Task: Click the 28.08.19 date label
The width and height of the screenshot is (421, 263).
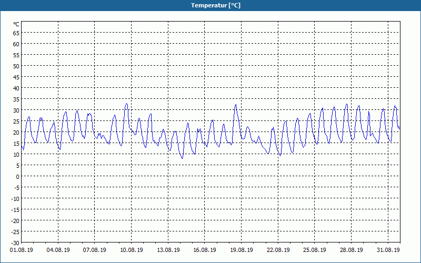Action: pyautogui.click(x=351, y=250)
